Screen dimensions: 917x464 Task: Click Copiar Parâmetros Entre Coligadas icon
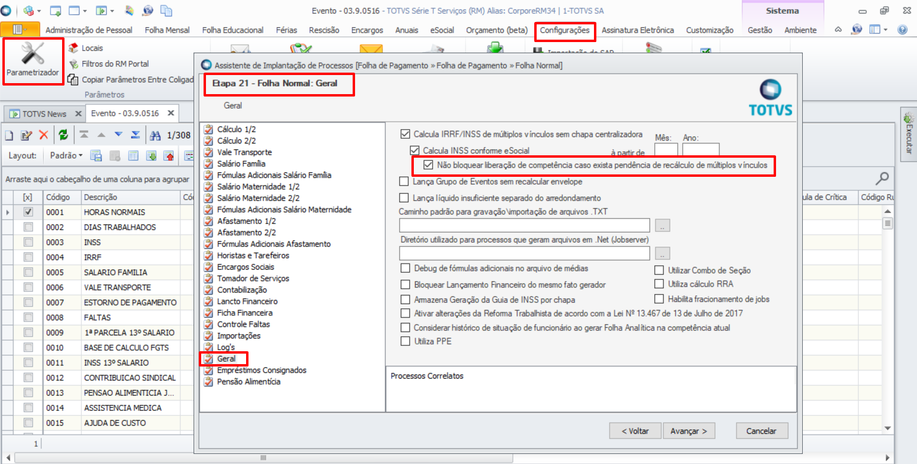coord(73,79)
